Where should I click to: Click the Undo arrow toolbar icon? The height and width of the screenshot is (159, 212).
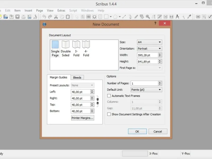(x=44, y=17)
